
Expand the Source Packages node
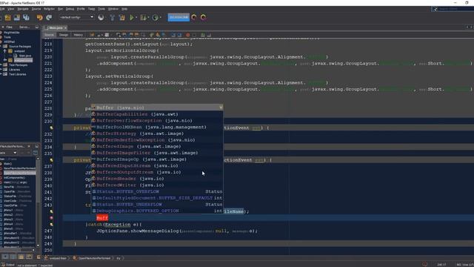click(x=1, y=46)
